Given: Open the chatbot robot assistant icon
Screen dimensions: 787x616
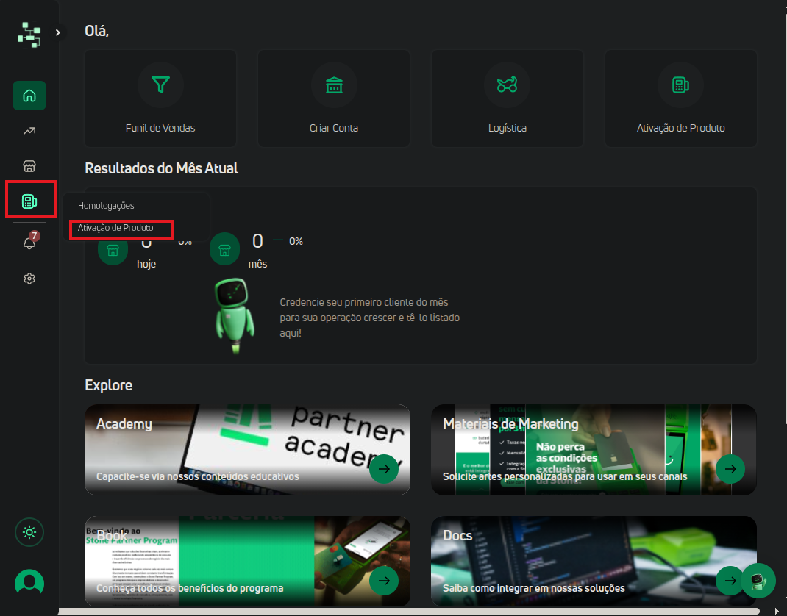Looking at the screenshot, I should pyautogui.click(x=758, y=581).
